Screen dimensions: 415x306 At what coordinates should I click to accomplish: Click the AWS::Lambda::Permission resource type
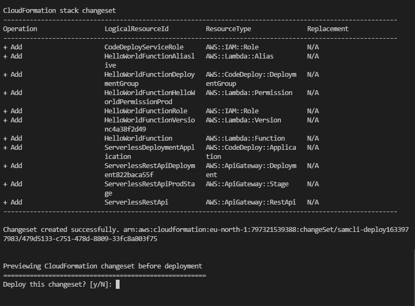[249, 93]
